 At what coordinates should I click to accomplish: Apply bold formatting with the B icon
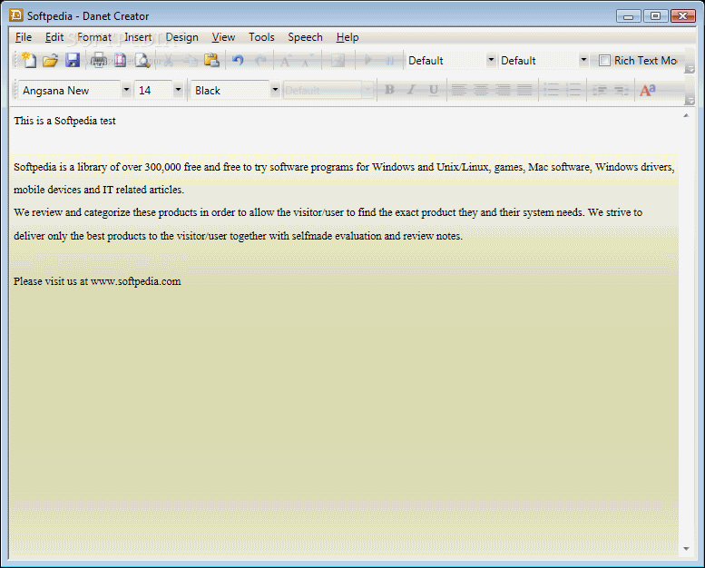pyautogui.click(x=389, y=90)
